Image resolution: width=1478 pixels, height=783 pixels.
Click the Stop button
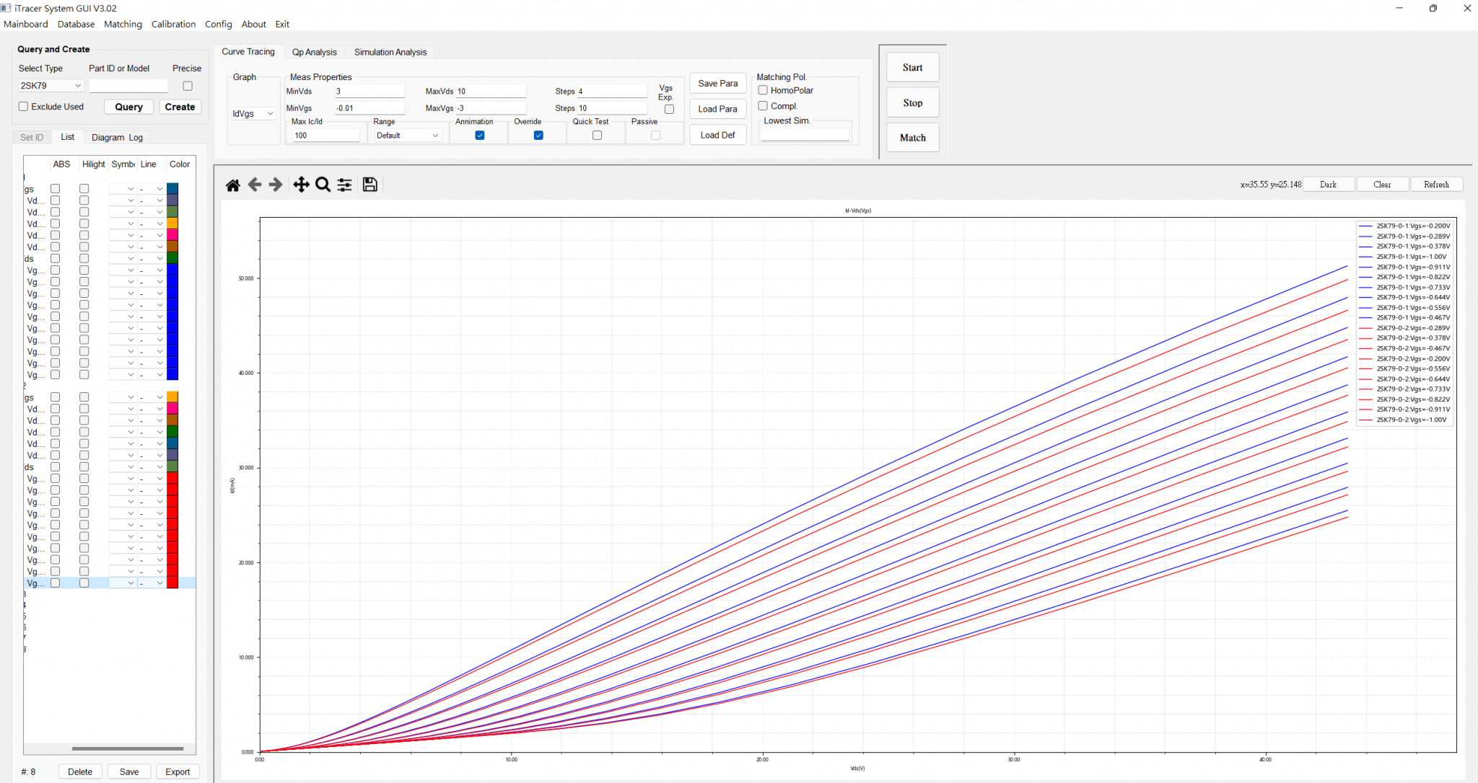point(913,103)
